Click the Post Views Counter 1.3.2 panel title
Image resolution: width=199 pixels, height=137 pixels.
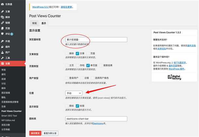coord(167,32)
